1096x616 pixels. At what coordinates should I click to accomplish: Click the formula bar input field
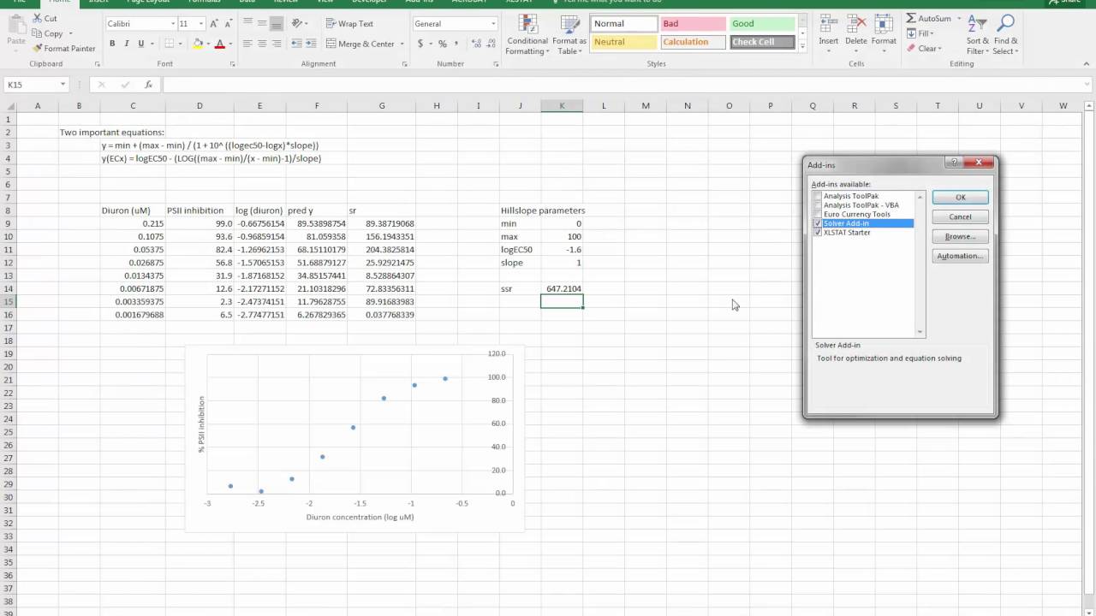[625, 85]
